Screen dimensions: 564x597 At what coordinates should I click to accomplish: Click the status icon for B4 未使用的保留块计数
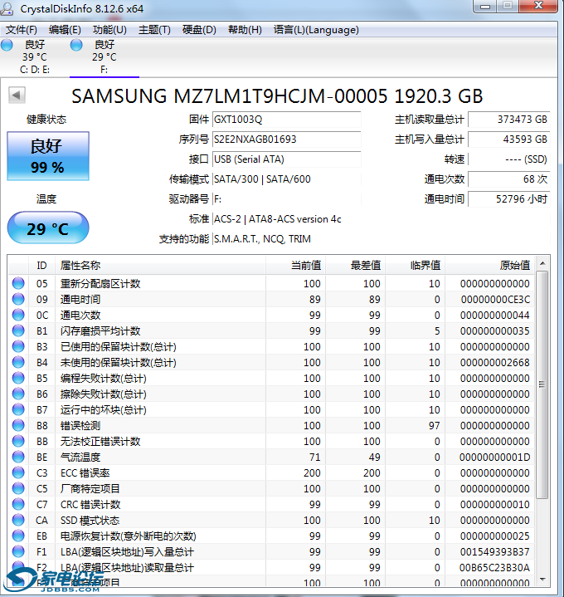point(18,362)
